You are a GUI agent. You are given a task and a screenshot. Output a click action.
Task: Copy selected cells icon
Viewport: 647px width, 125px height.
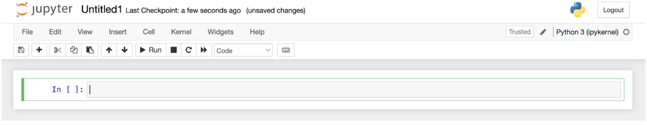[74, 50]
